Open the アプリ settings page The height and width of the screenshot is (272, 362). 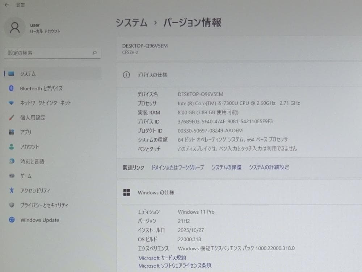(x=52, y=132)
